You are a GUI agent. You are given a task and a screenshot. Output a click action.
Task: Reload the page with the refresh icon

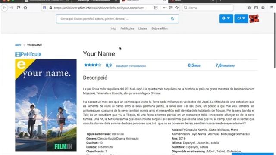19,8
